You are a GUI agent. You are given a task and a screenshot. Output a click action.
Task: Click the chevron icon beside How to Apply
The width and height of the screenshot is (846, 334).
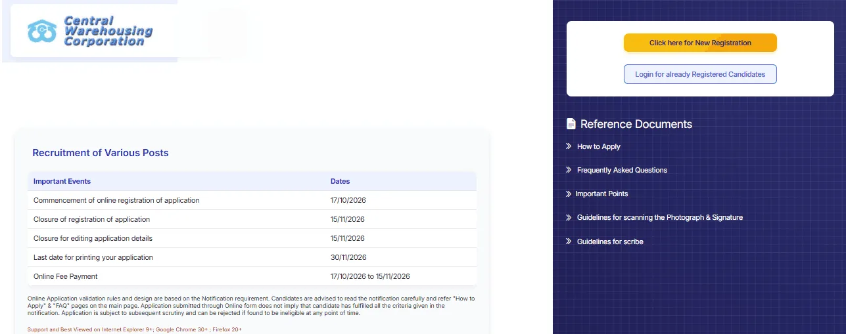[569, 146]
